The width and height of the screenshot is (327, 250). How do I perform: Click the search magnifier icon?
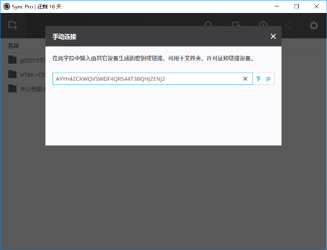[x=208, y=24]
